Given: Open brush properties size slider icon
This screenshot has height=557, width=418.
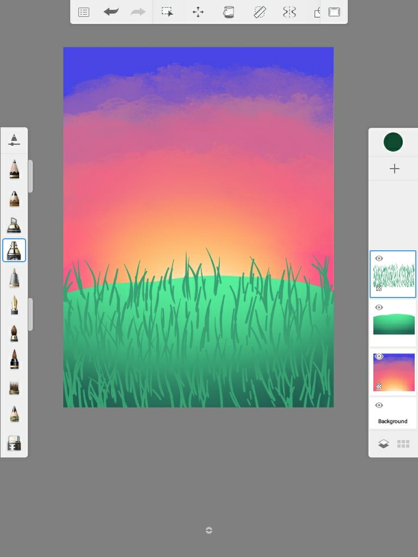Looking at the screenshot, I should point(14,140).
